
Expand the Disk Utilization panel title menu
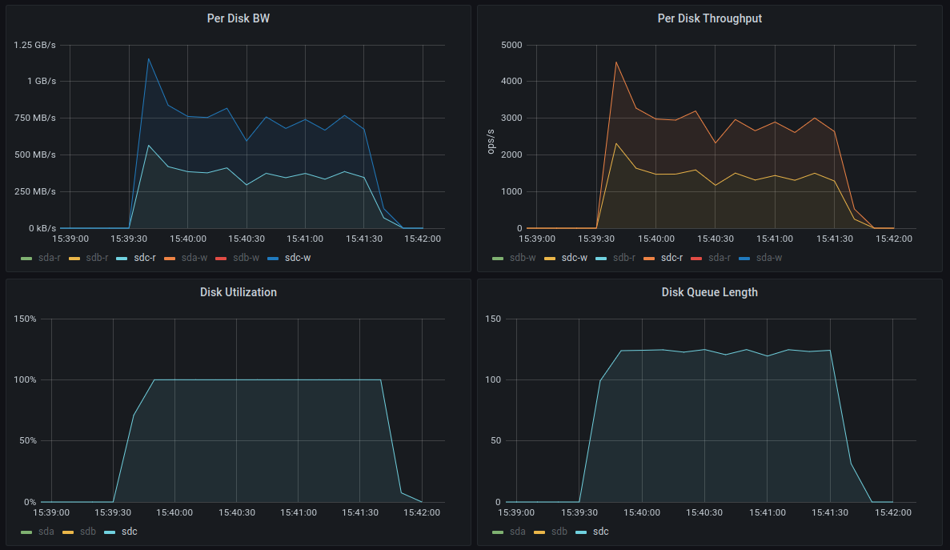coord(238,292)
